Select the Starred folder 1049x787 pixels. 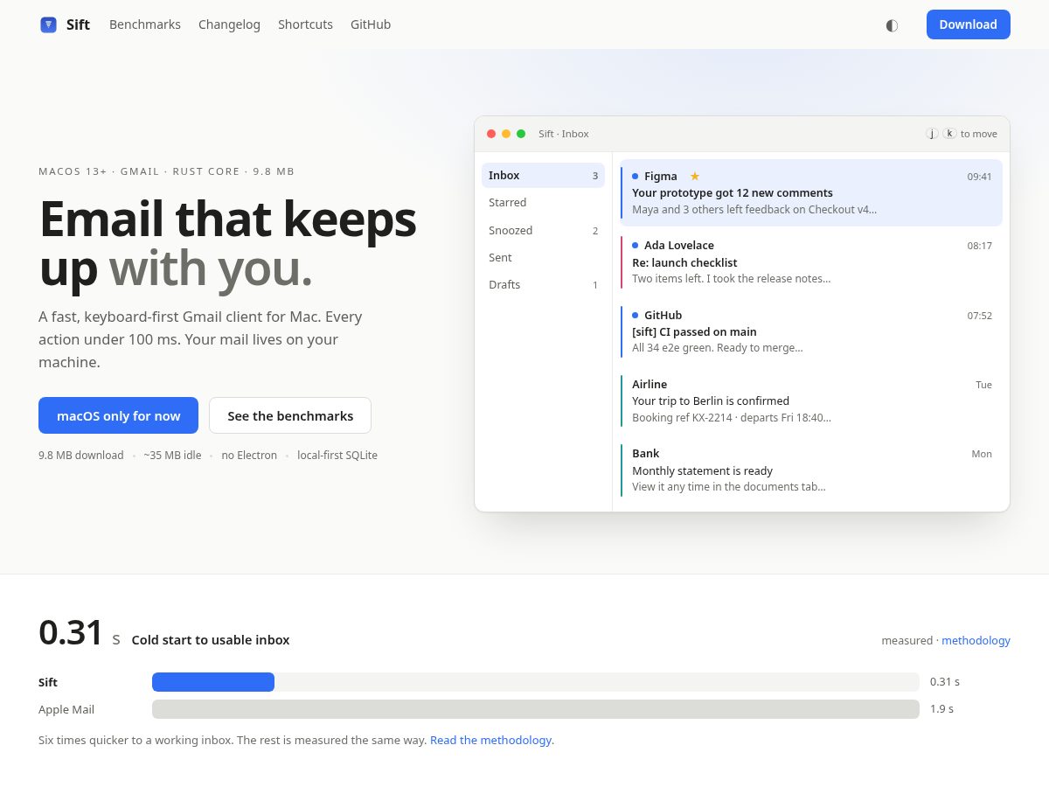[x=543, y=202]
